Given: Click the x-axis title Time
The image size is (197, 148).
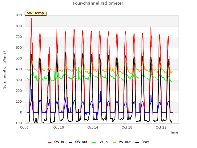Looking at the screenshot, I should pos(174,132).
